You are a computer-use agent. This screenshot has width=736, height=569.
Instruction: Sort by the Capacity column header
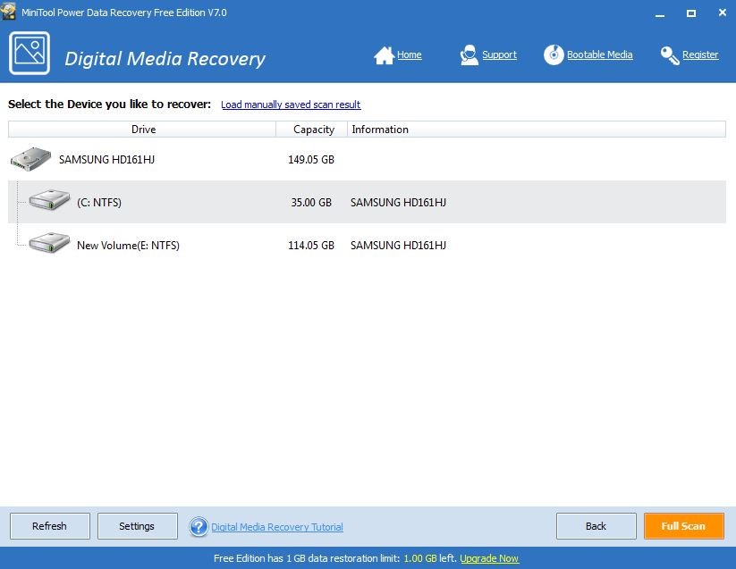(x=312, y=130)
